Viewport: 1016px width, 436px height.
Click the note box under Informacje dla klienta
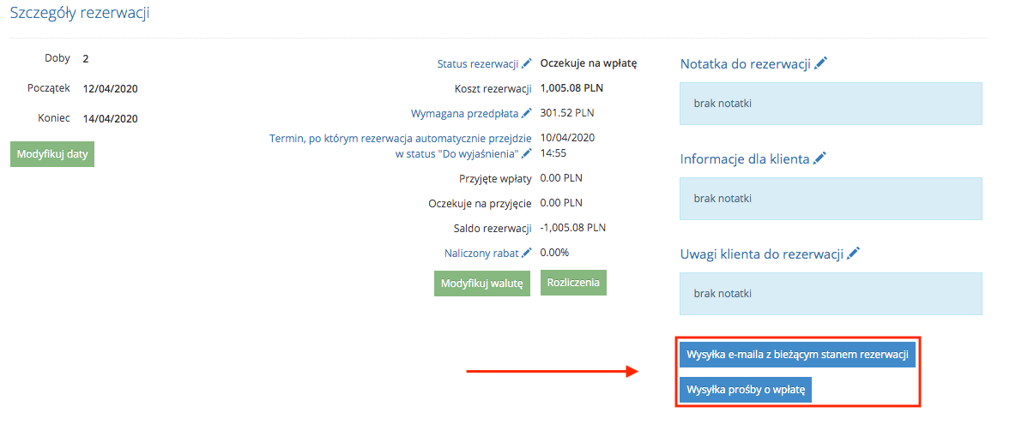[x=831, y=199]
